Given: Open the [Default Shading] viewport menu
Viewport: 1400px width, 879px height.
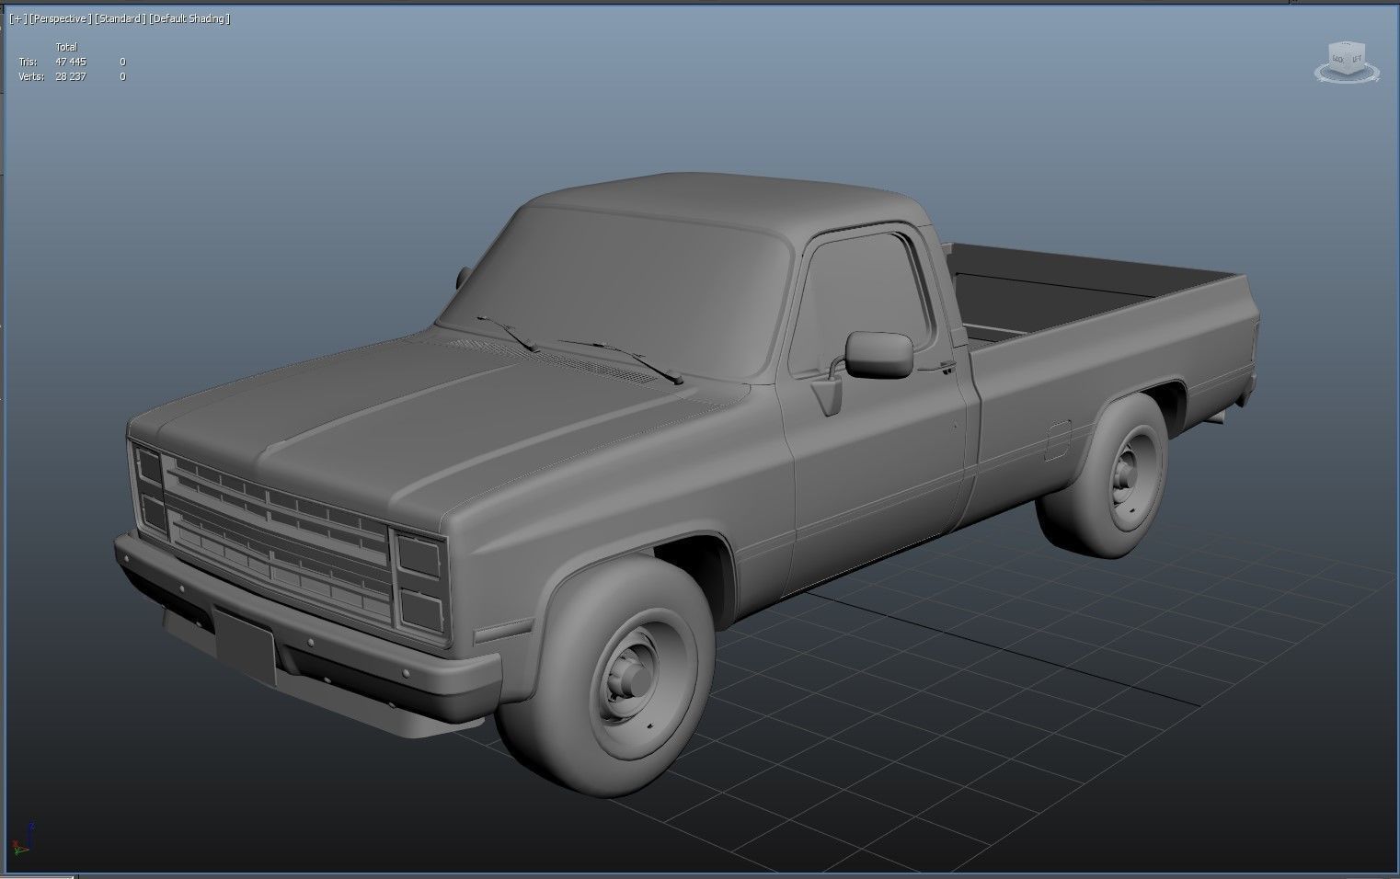Looking at the screenshot, I should tap(189, 18).
